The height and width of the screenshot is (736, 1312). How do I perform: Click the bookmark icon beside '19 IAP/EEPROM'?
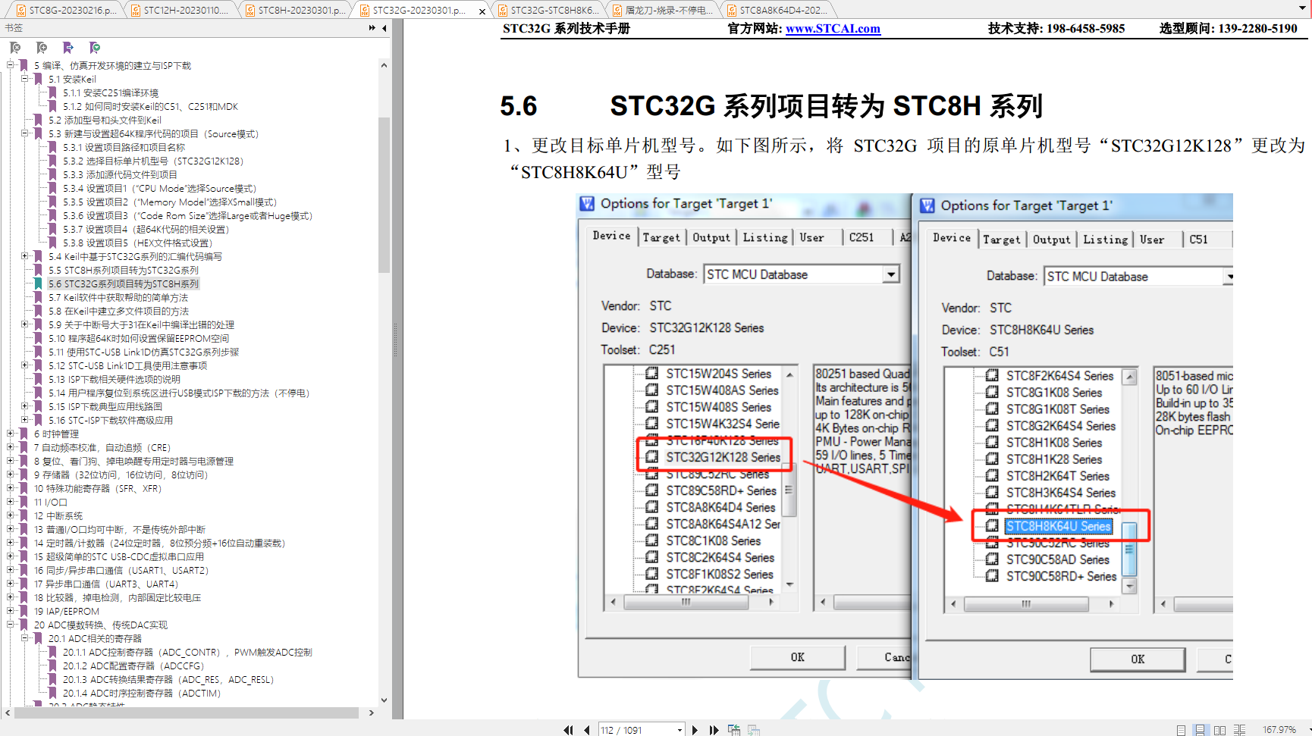tap(24, 612)
